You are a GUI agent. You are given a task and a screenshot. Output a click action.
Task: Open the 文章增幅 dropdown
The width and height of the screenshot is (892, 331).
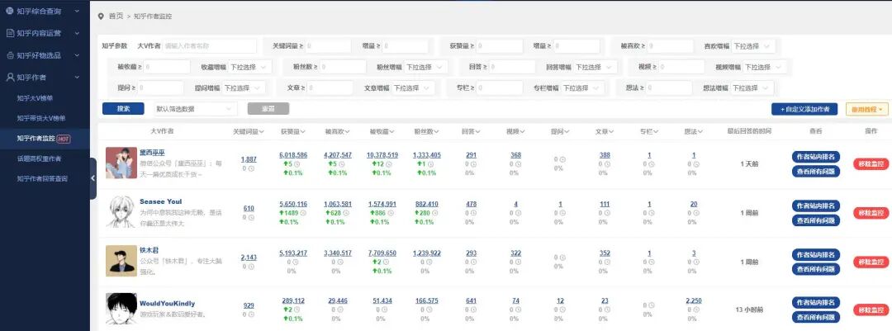(413, 88)
